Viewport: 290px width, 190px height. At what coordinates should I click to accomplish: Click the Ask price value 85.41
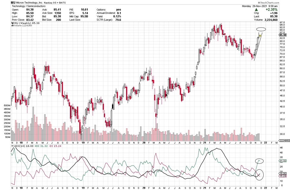(57, 10)
